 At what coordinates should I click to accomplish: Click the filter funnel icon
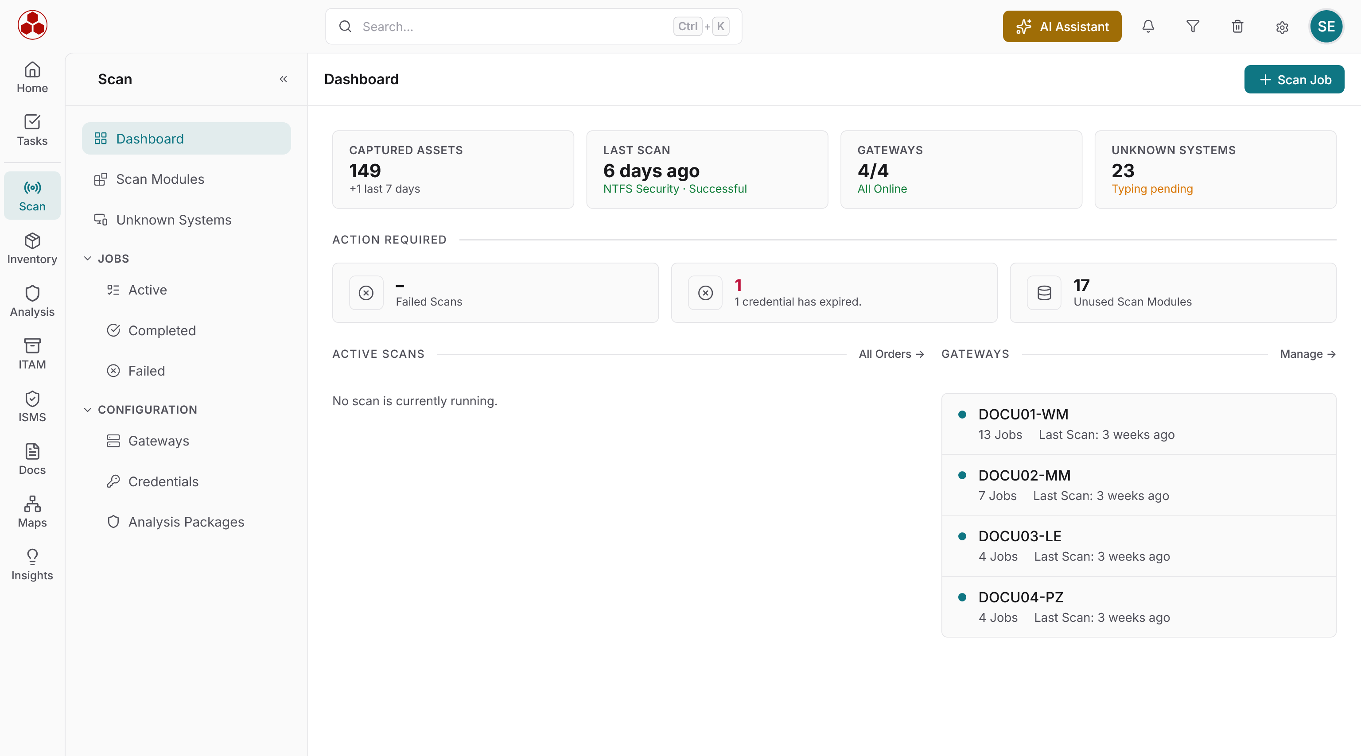(x=1193, y=27)
